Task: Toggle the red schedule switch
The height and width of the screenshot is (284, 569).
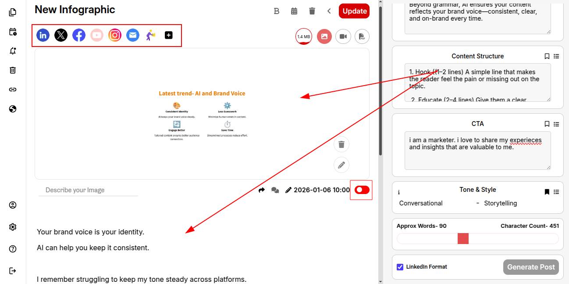Action: [x=362, y=190]
